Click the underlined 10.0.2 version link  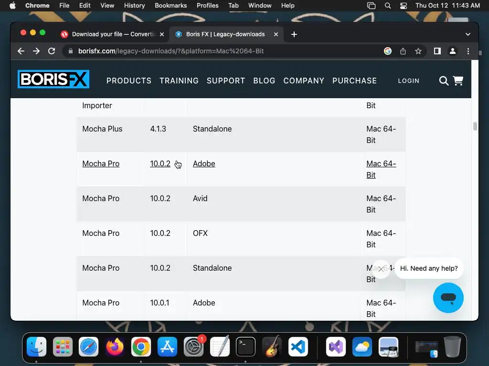click(160, 164)
